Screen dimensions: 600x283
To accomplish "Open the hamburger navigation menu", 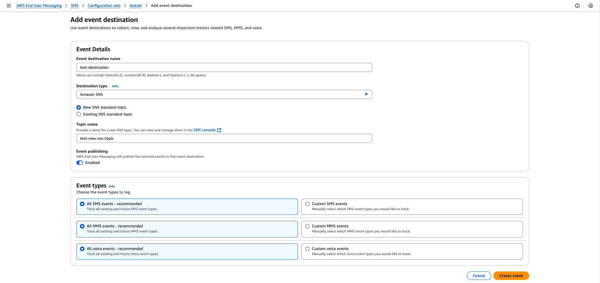I will [9, 6].
